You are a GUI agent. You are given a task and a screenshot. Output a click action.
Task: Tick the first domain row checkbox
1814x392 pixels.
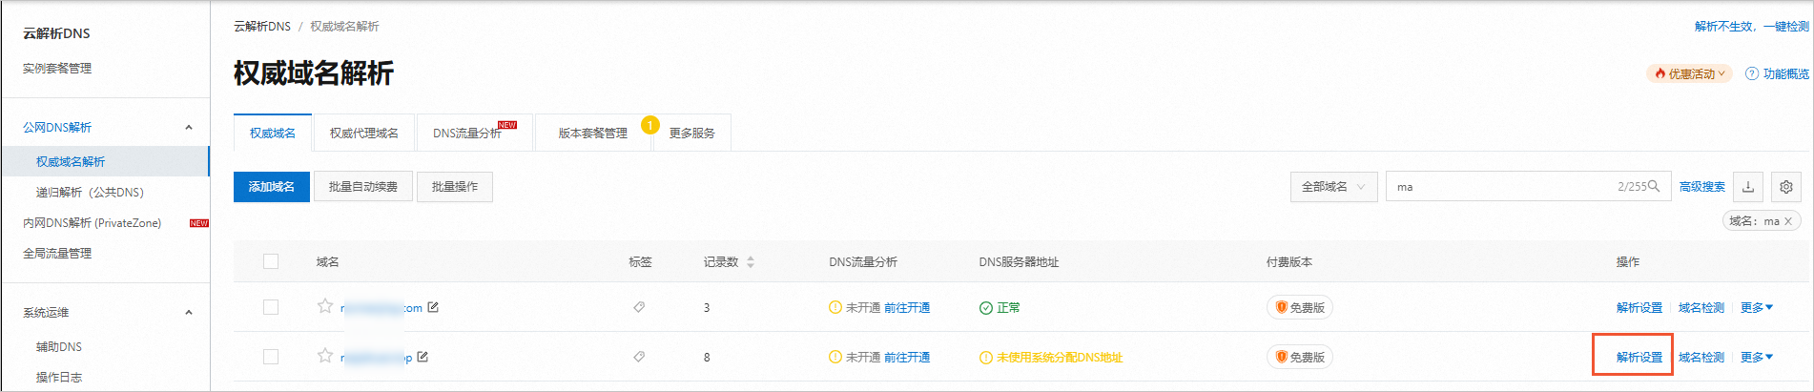[x=271, y=307]
